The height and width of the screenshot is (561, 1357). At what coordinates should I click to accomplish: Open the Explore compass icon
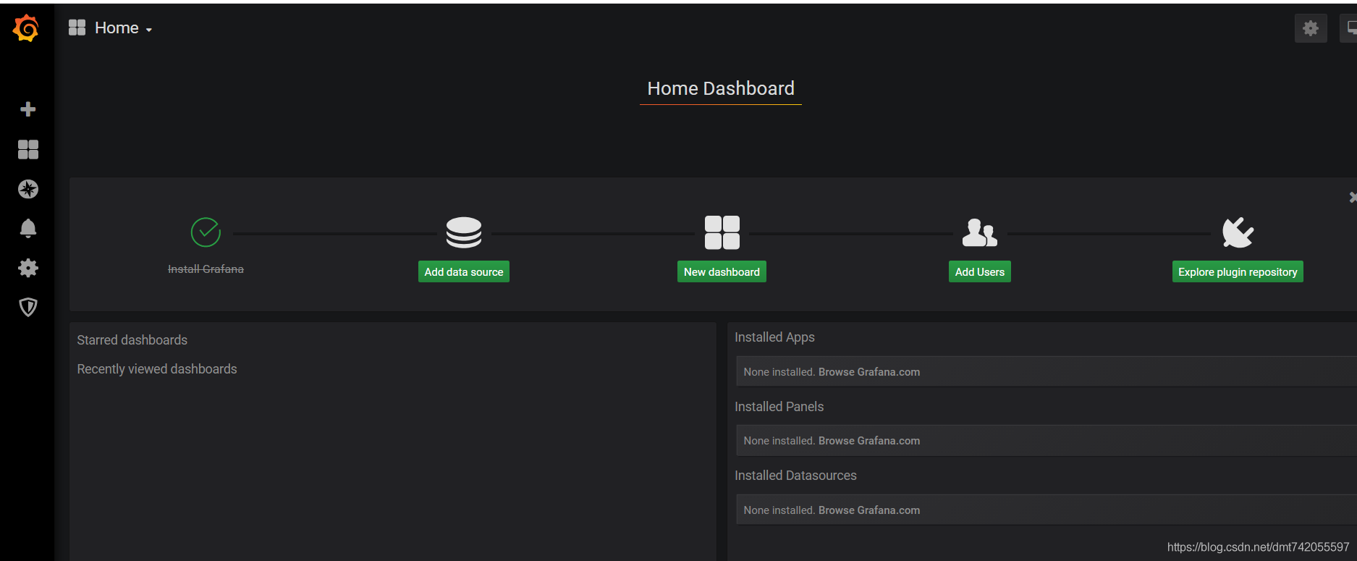(x=28, y=189)
